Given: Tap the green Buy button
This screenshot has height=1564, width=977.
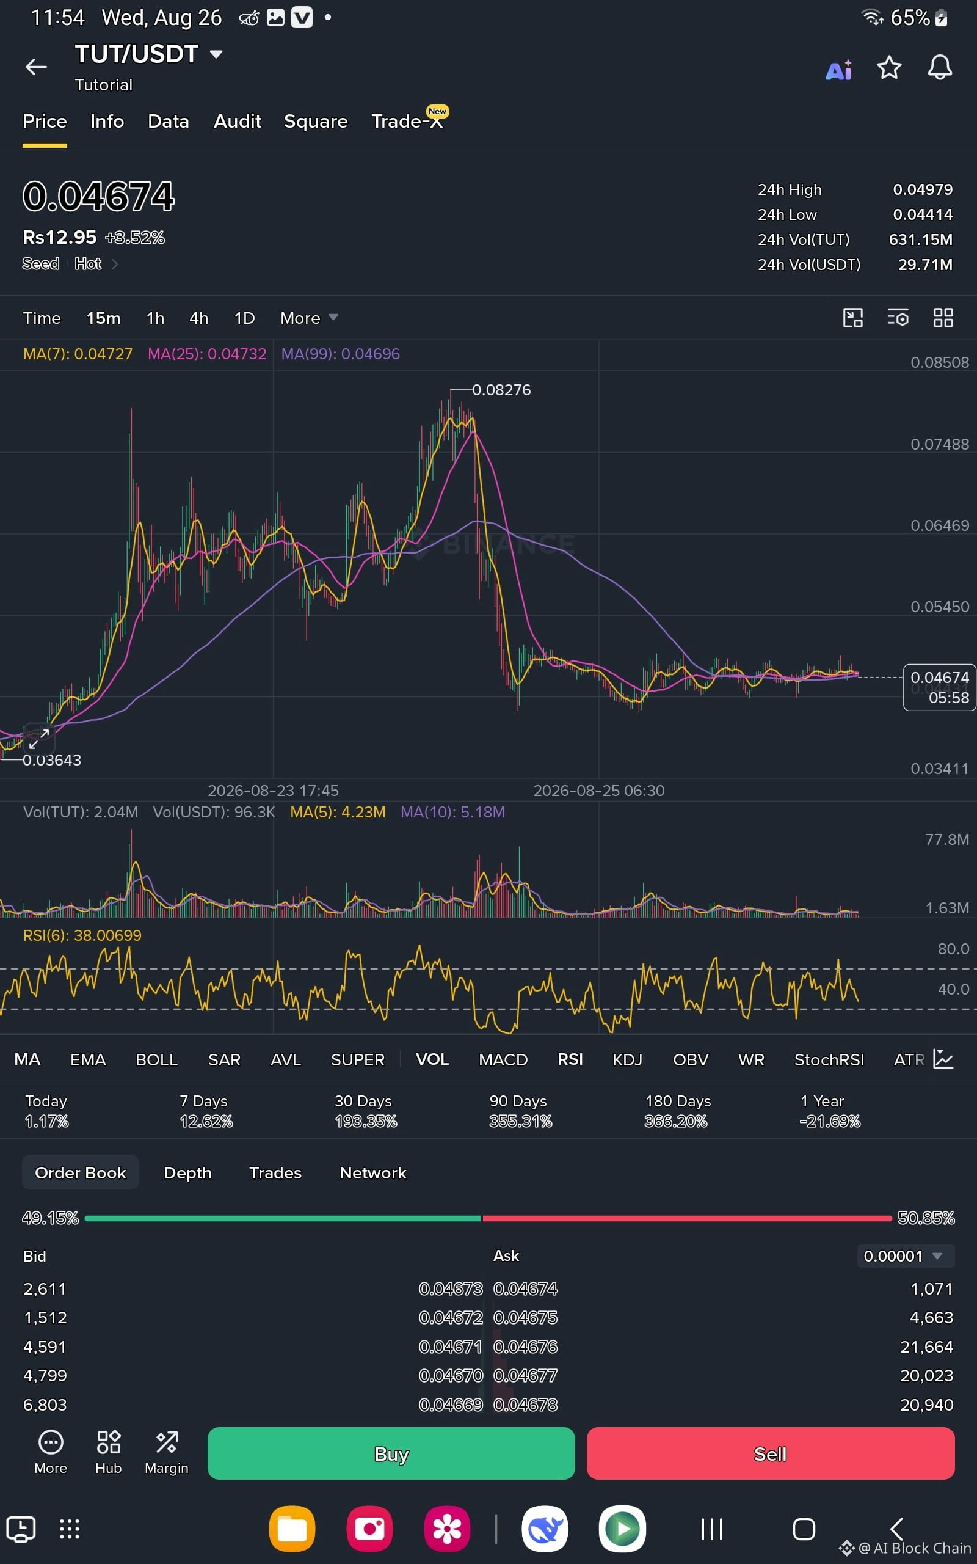Looking at the screenshot, I should pos(391,1453).
